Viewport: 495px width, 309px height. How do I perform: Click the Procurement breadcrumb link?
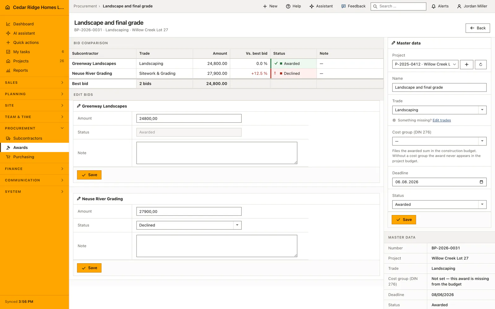(85, 6)
